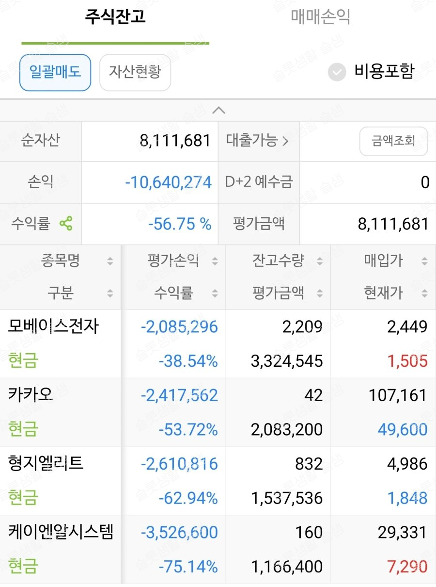Select the 케이엔알시스템 holding row
The width and height of the screenshot is (436, 587).
point(218,549)
